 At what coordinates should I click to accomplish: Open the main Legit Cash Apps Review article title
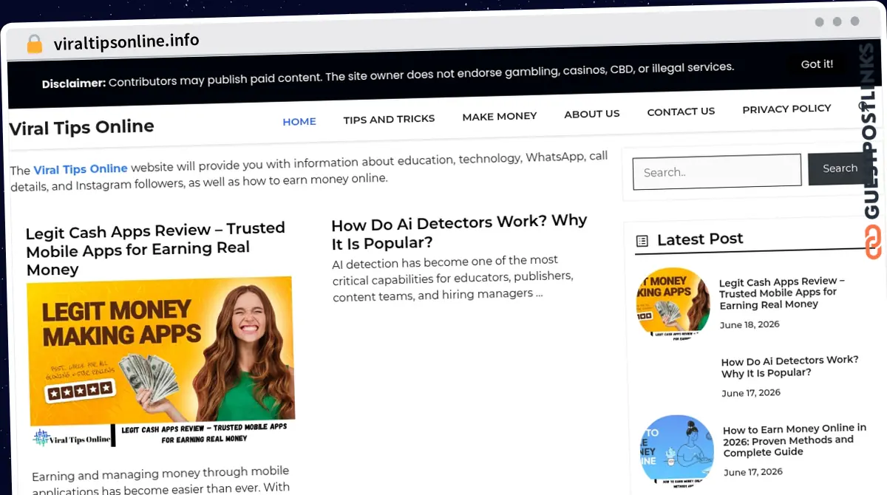pyautogui.click(x=155, y=249)
